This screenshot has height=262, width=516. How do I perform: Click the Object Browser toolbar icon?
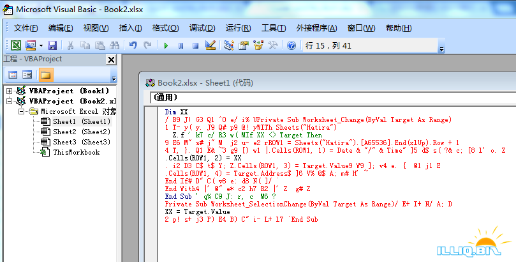point(258,45)
